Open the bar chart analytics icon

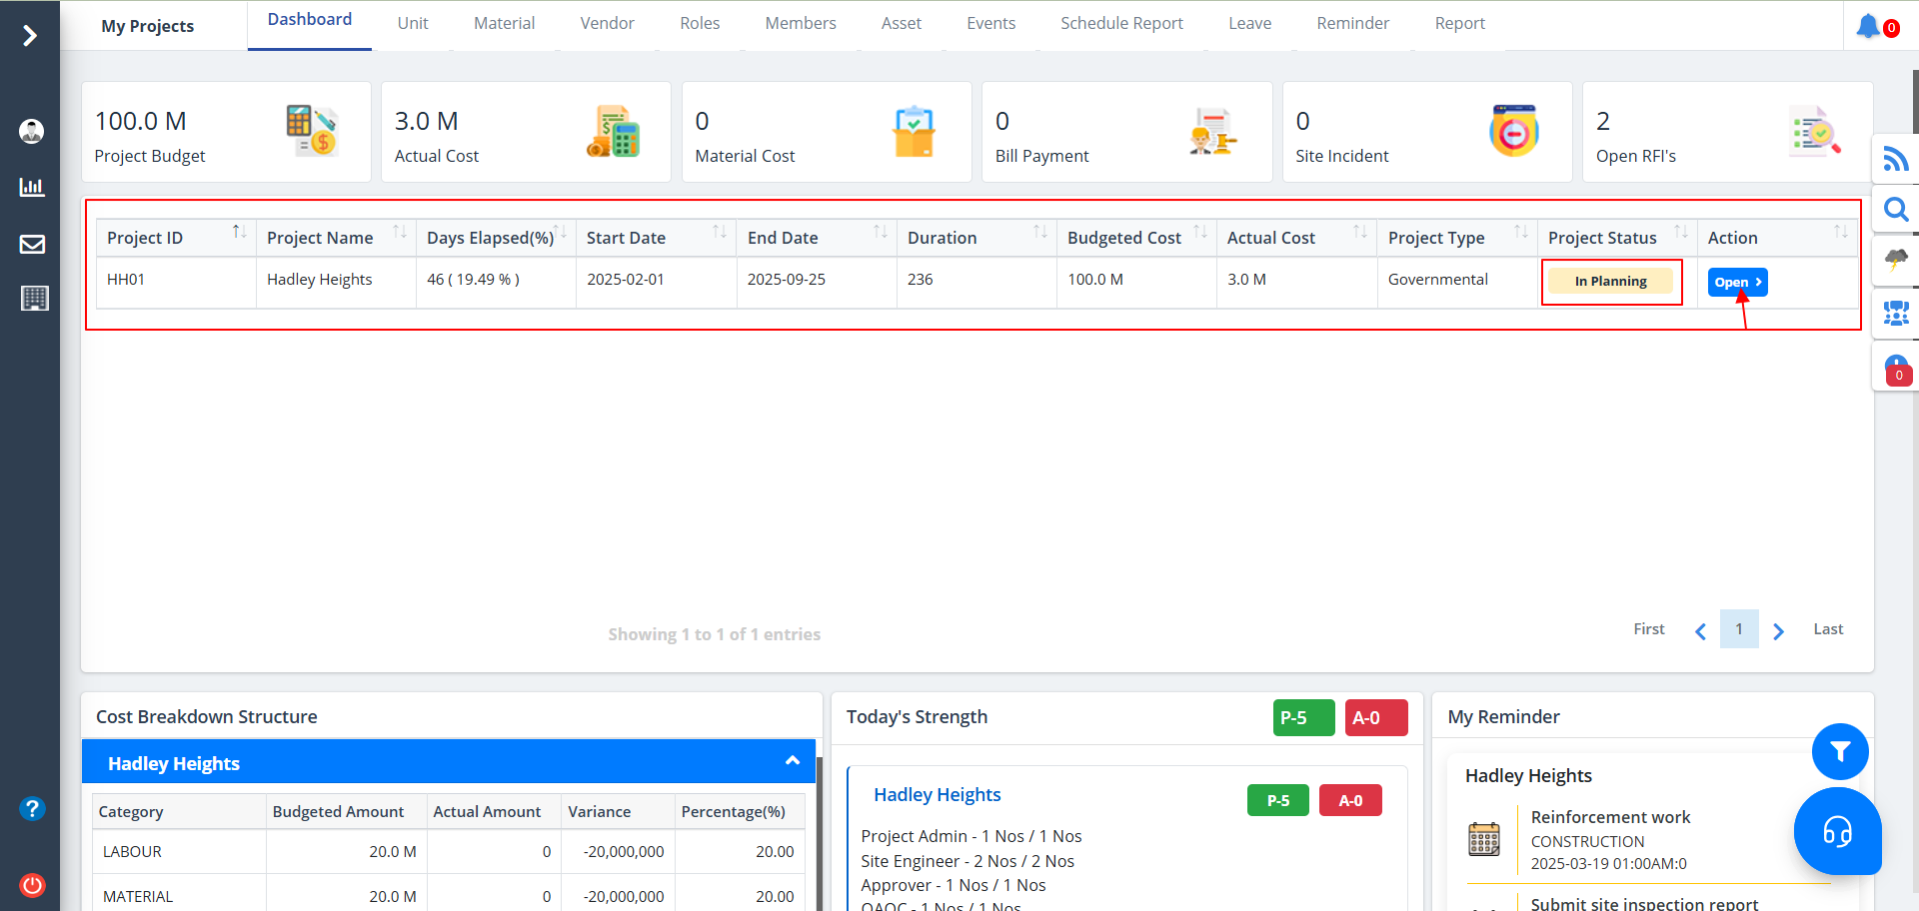[32, 187]
